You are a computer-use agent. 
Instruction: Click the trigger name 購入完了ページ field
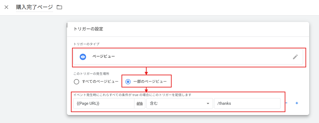(x=34, y=7)
